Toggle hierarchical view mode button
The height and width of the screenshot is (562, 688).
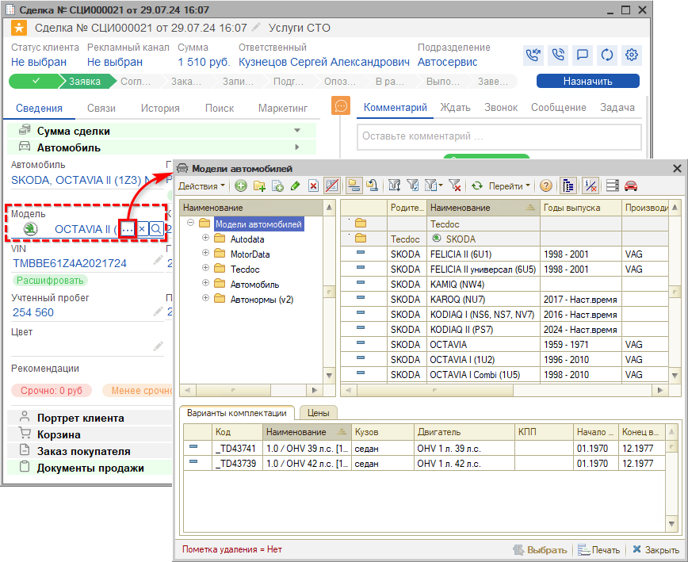tap(568, 185)
